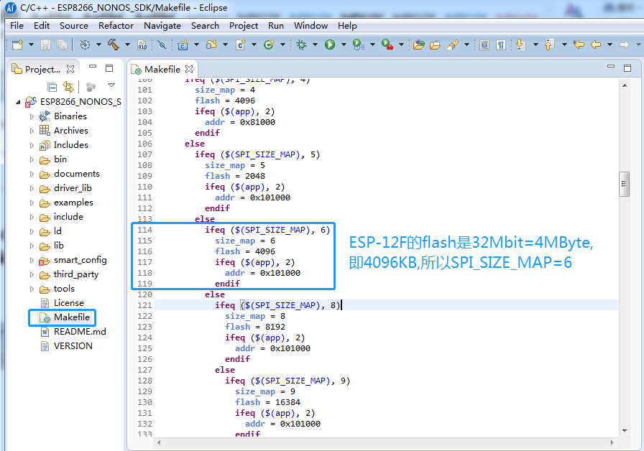Click the New C Source File icon
The image size is (644, 451).
coord(241,45)
